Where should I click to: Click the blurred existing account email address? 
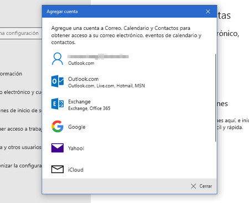tap(98, 56)
